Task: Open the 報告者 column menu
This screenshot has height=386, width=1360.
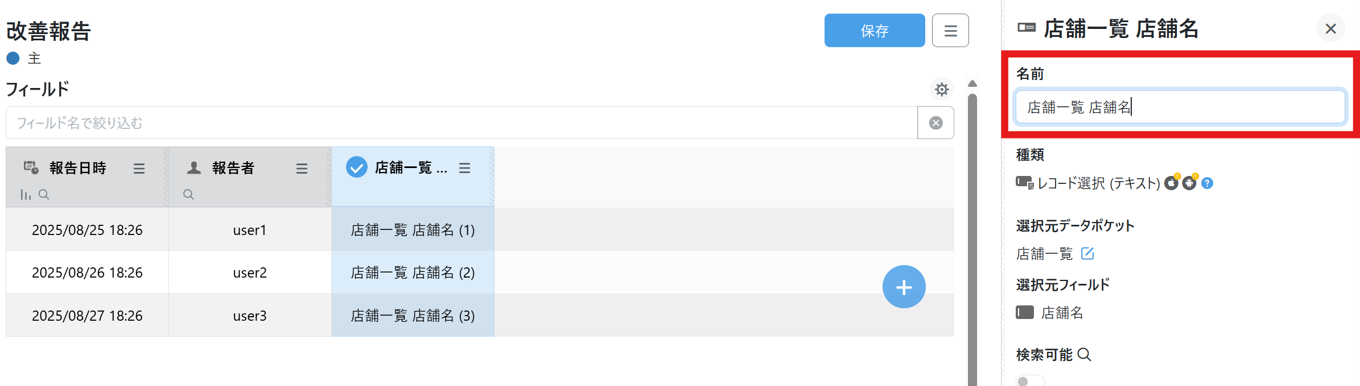Action: coord(302,169)
